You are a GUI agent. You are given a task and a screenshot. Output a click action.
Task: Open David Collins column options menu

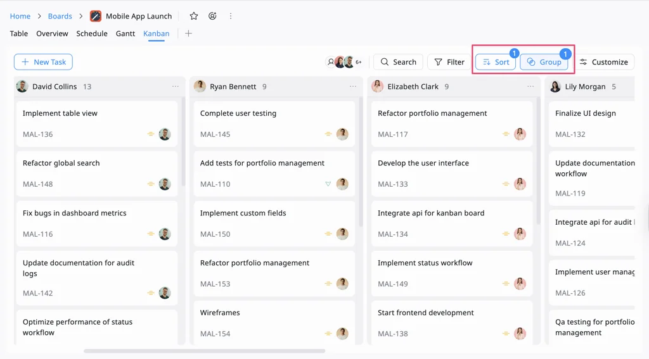point(176,87)
